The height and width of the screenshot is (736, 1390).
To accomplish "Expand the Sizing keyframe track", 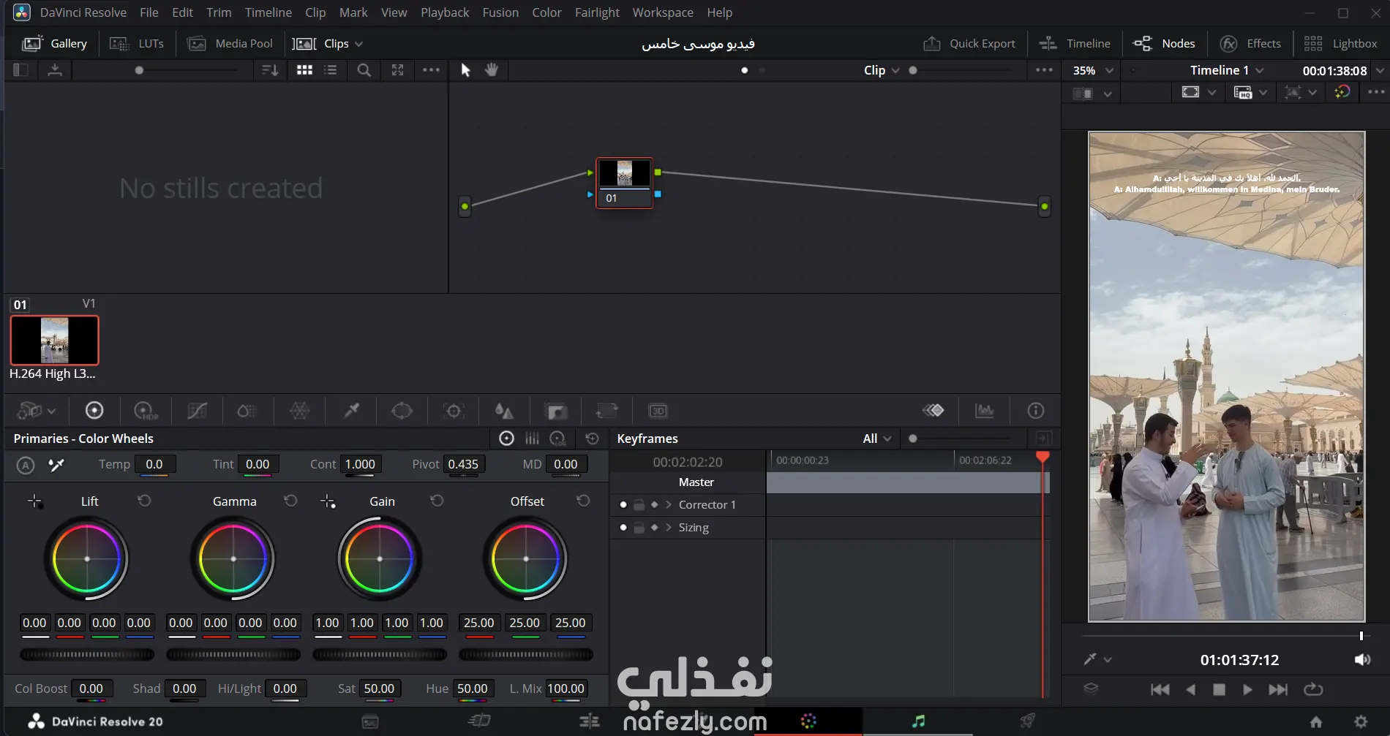I will point(668,528).
